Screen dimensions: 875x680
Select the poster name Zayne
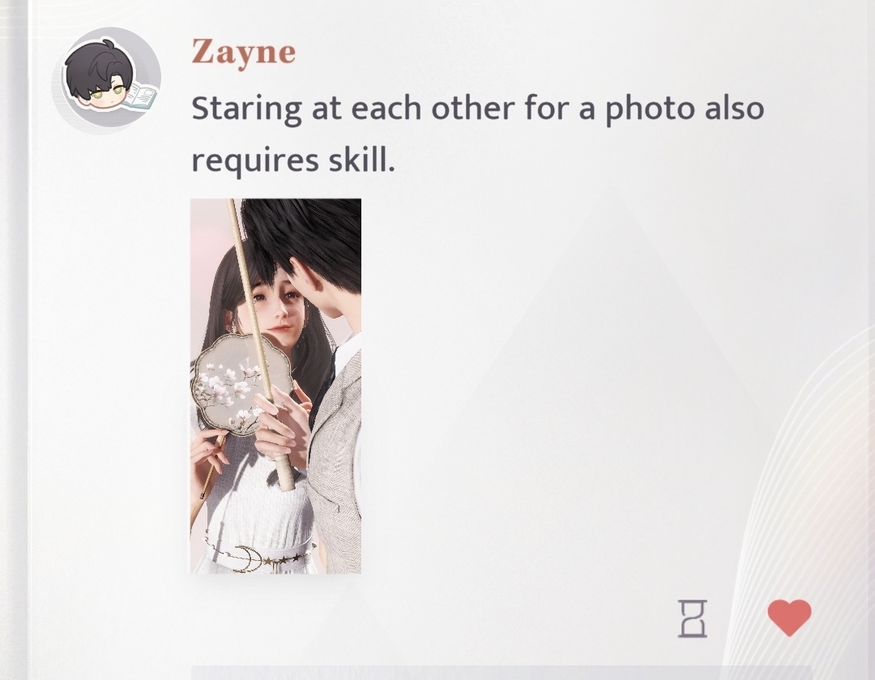click(243, 53)
